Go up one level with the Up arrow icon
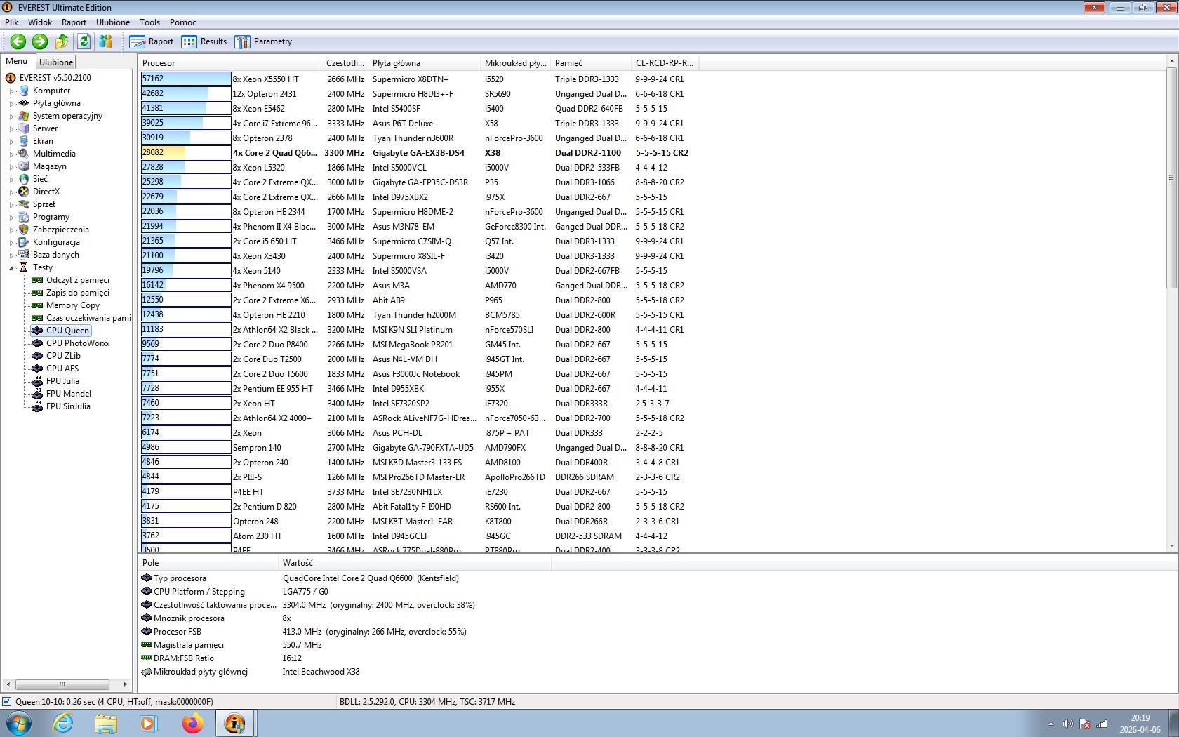The height and width of the screenshot is (737, 1179). [62, 41]
